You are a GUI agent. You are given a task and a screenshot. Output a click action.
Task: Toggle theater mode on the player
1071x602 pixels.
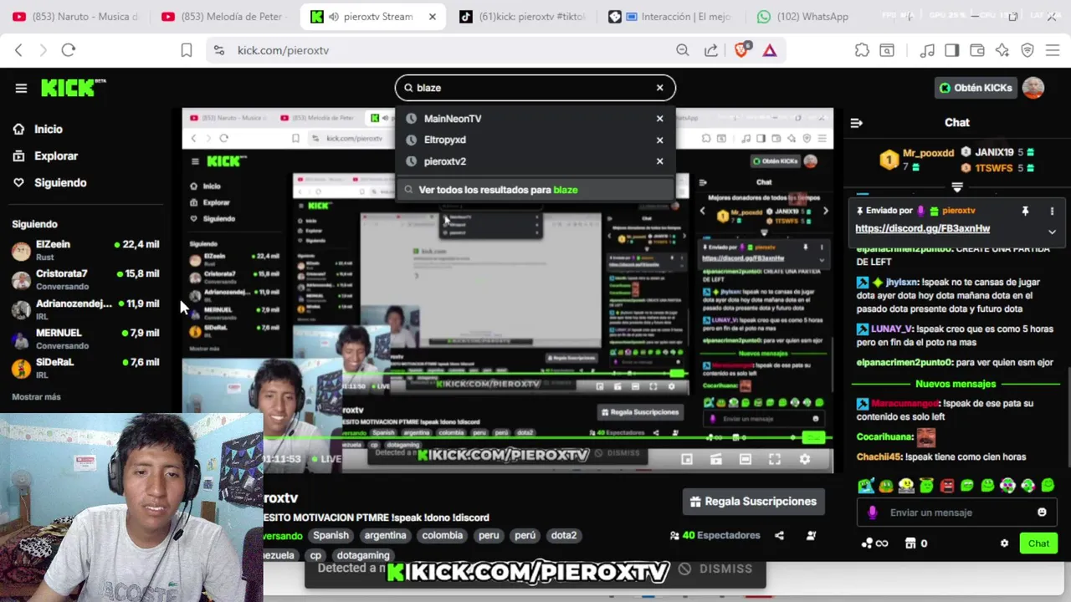(x=745, y=459)
